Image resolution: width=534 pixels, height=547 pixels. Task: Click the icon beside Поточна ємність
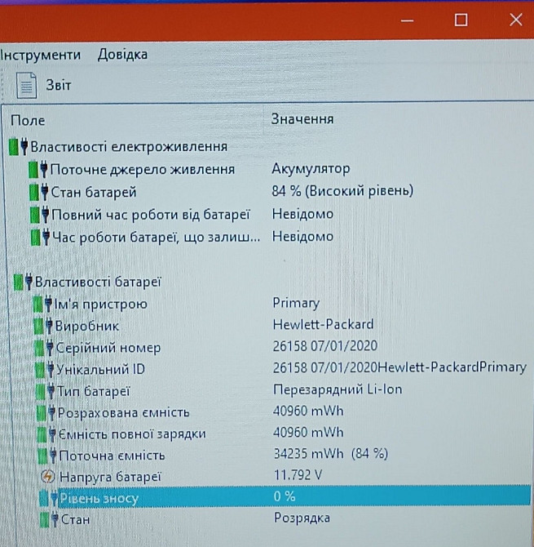[x=48, y=456]
